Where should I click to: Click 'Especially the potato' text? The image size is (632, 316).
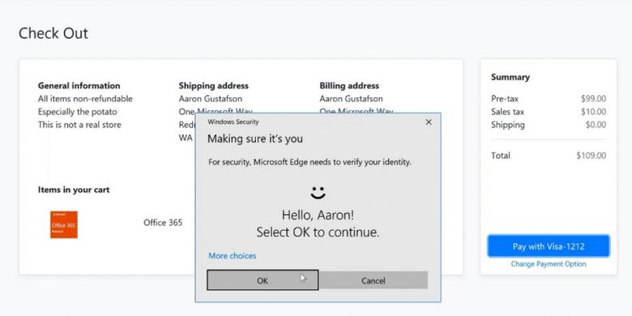click(78, 112)
